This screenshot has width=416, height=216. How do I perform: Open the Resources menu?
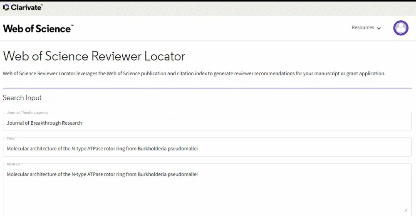tap(363, 28)
